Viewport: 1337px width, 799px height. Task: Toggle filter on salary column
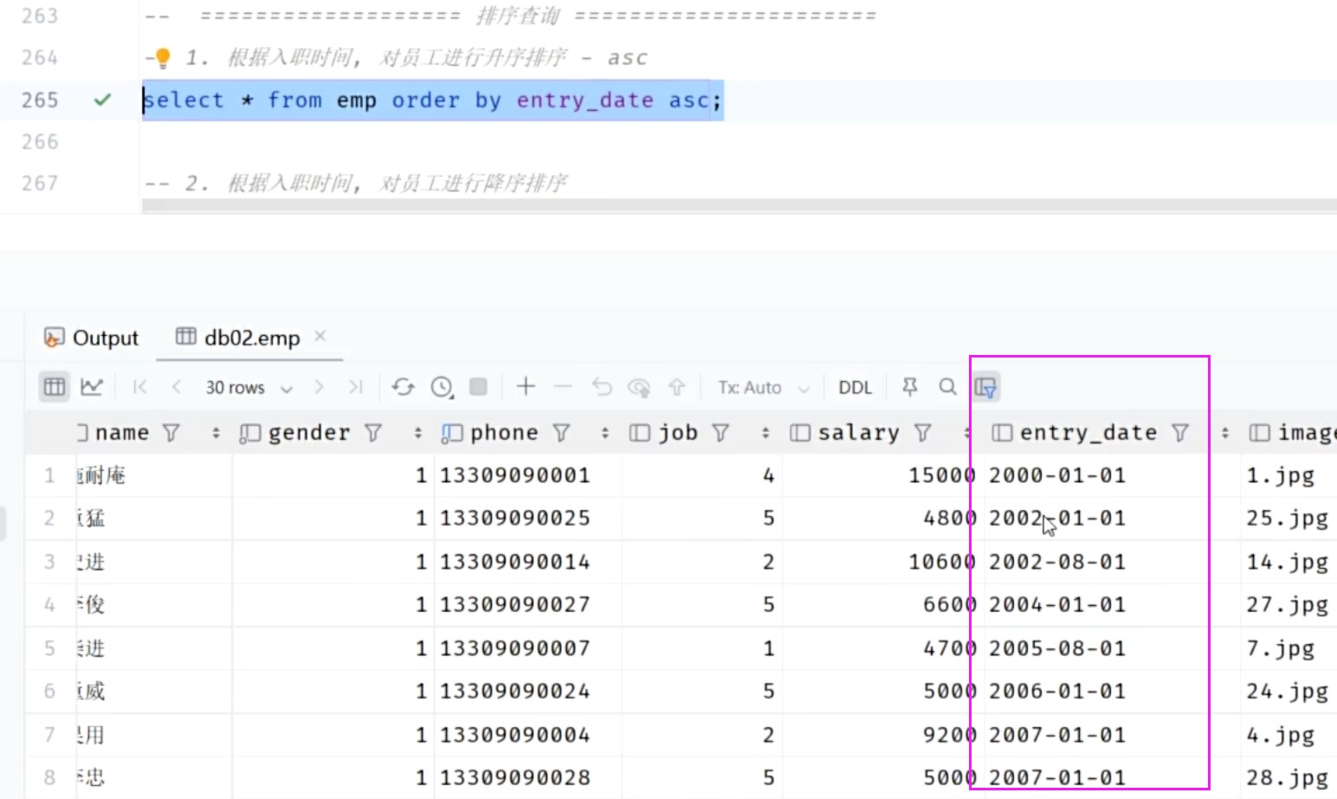(923, 433)
